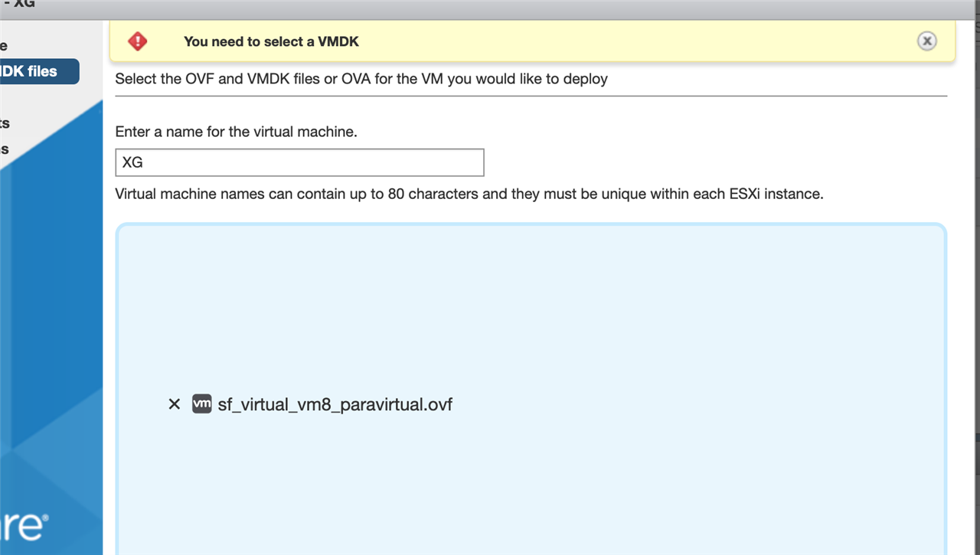Click the vm file-type icon

point(201,403)
